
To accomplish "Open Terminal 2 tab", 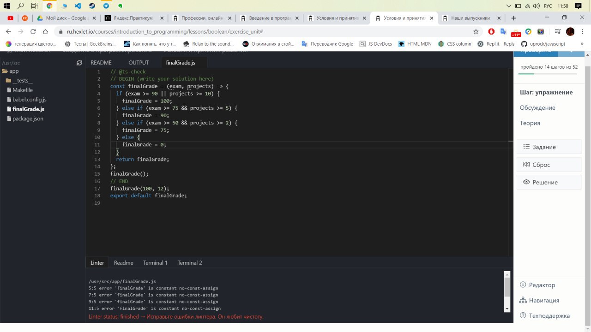I will click(190, 262).
